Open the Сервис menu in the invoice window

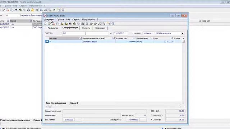point(76,19)
